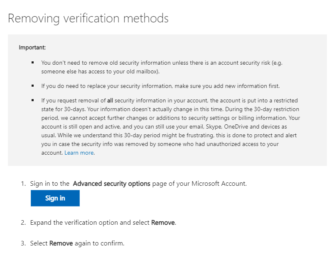Click the first square bullet marker
This screenshot has height=255, width=334.
pos(32,62)
